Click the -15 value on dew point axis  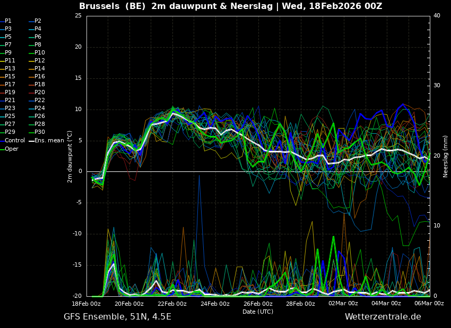point(76,265)
